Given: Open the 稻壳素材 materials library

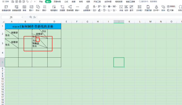Looking at the screenshot, I should click(x=54, y=8).
